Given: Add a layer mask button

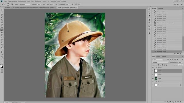Looking at the screenshot, I should [x=170, y=102].
